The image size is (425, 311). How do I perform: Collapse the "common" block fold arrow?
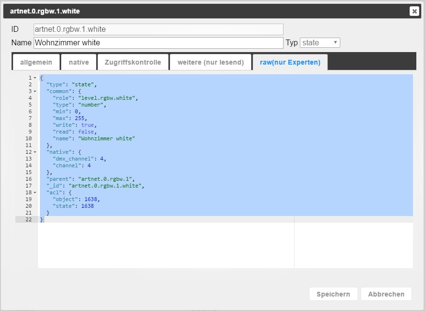[35, 91]
